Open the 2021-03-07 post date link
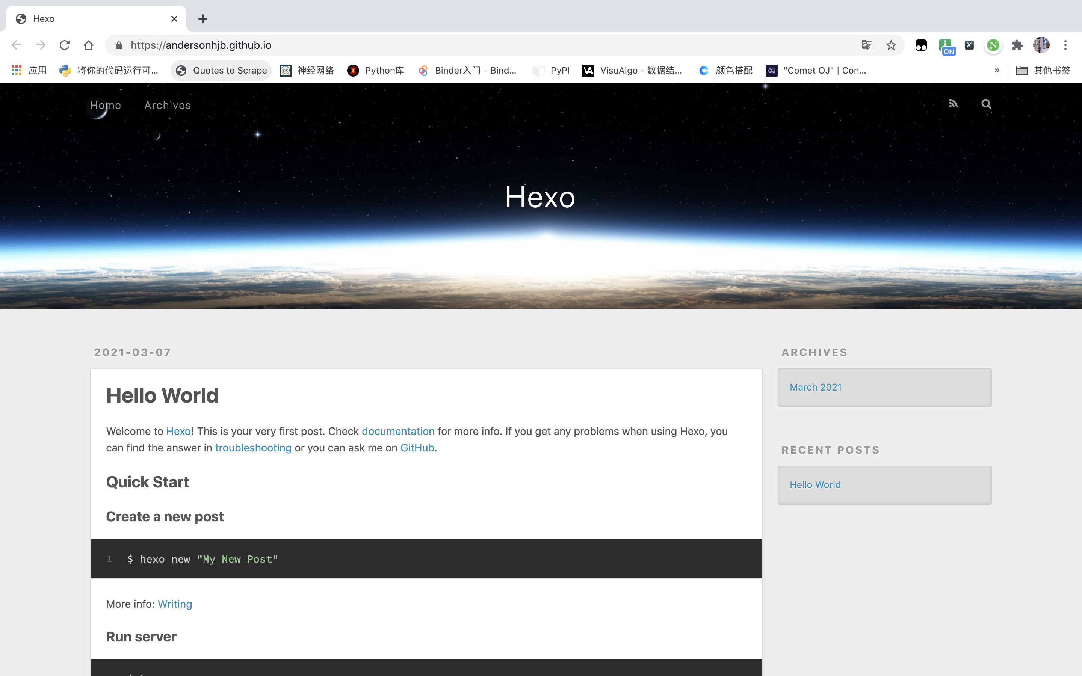The width and height of the screenshot is (1082, 676). coord(133,352)
